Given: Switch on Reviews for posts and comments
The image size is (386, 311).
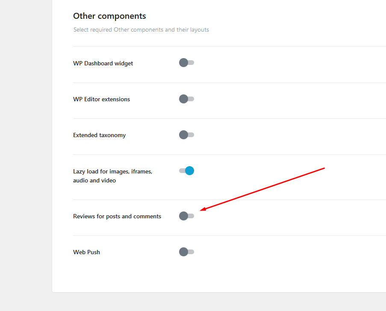Looking at the screenshot, I should pyautogui.click(x=187, y=216).
